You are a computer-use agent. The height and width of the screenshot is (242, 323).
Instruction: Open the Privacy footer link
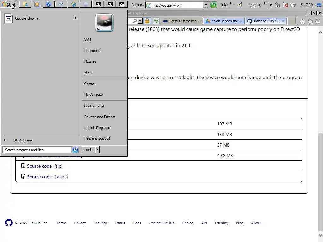[80, 223]
